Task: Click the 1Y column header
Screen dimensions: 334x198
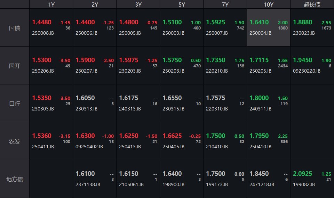Action: click(51, 5)
